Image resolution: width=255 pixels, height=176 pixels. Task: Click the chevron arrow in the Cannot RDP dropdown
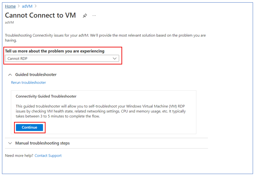point(115,58)
